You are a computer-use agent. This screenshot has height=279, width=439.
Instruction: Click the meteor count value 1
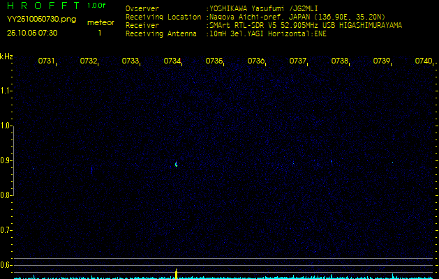100,33
